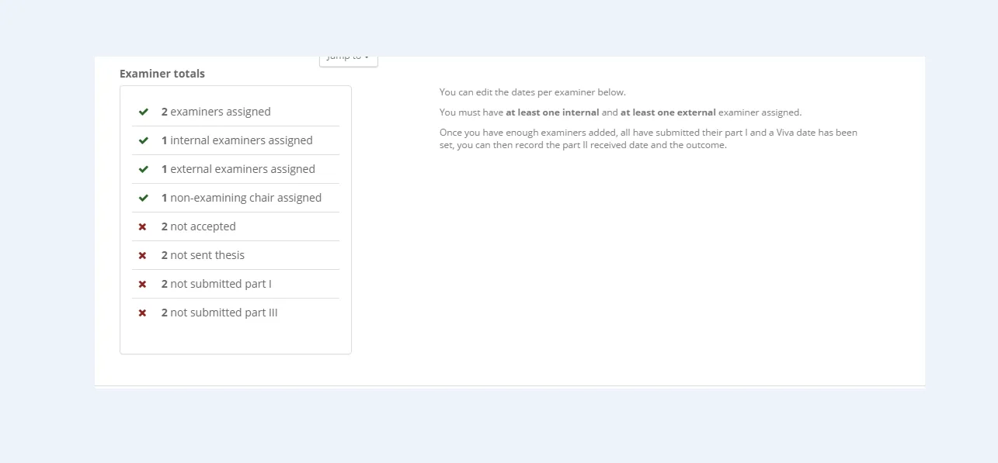The image size is (998, 463).
Task: Click the caret arrow on the "Jump to" button
Action: click(366, 57)
